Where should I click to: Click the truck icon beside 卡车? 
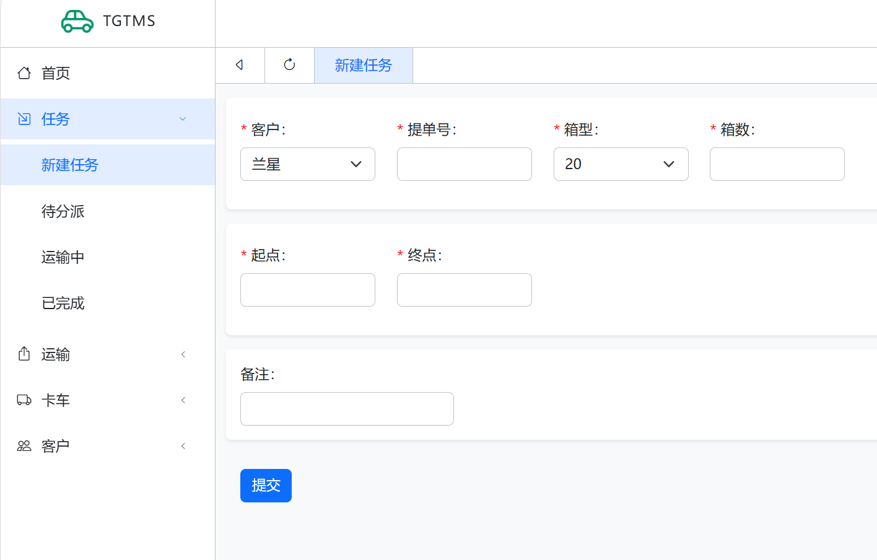[x=24, y=400]
